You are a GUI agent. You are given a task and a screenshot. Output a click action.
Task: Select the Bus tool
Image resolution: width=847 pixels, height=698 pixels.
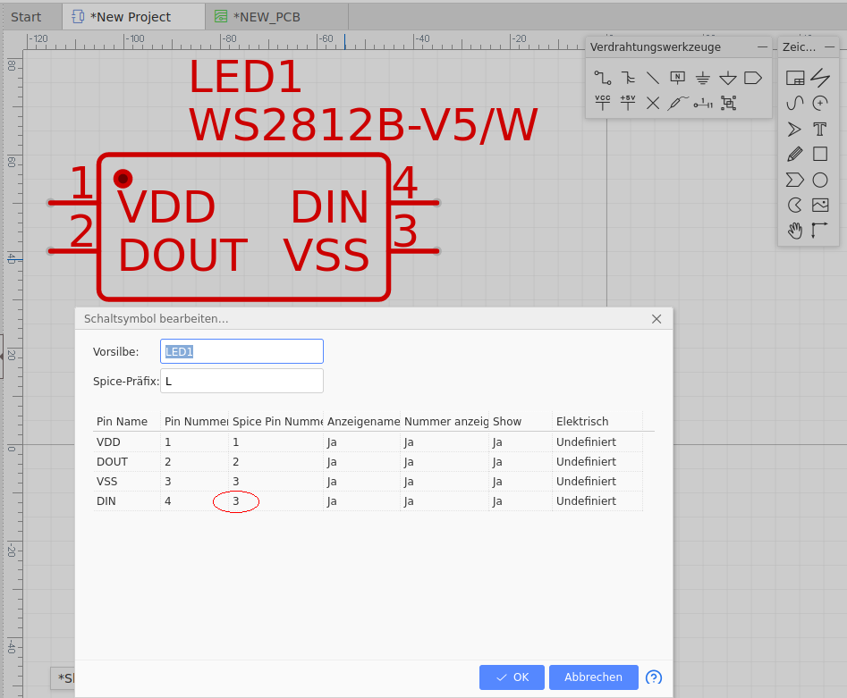point(628,78)
